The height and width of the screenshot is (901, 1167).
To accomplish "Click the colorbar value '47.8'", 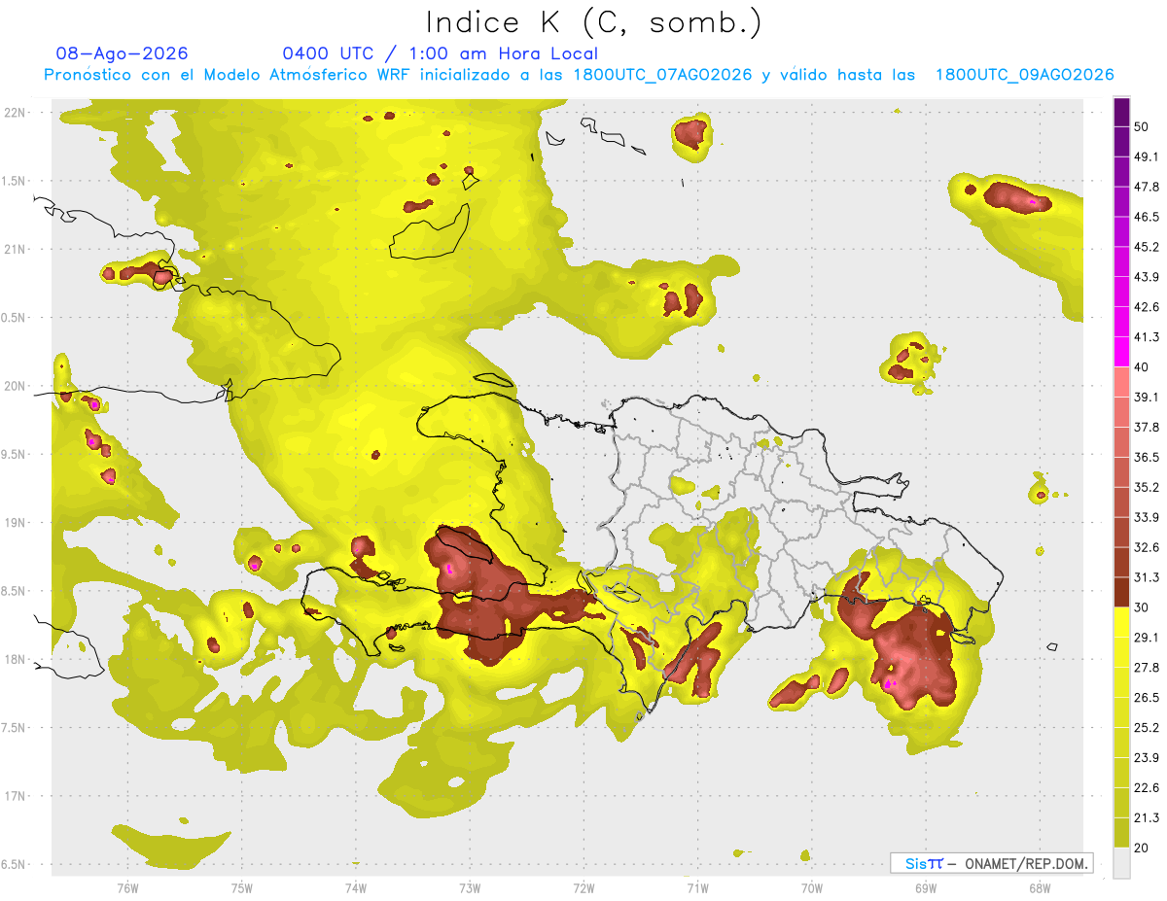I will [x=1147, y=187].
